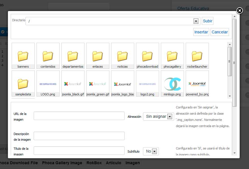Open the departamentos folder

pyautogui.click(x=73, y=56)
